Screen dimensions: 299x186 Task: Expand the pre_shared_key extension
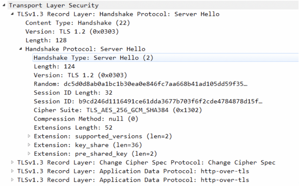point(29,154)
